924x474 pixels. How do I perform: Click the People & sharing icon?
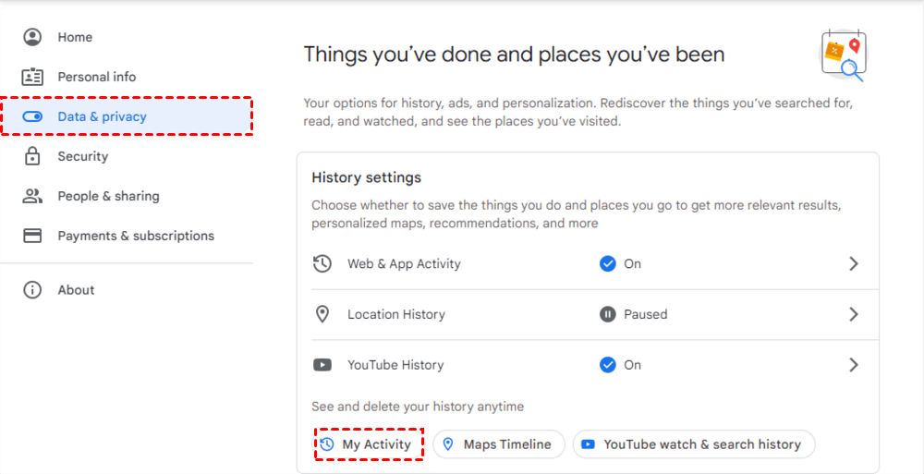coord(33,196)
